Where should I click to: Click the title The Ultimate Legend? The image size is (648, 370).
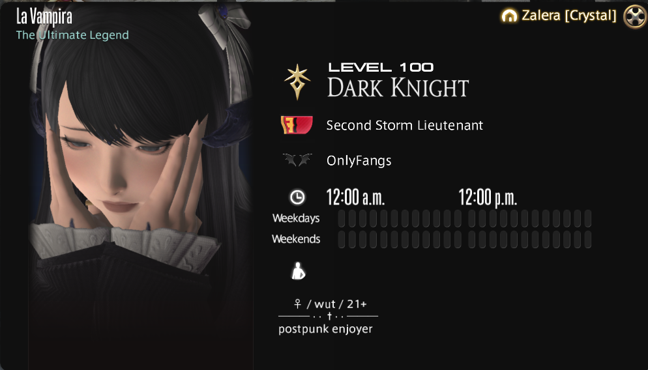tap(72, 35)
